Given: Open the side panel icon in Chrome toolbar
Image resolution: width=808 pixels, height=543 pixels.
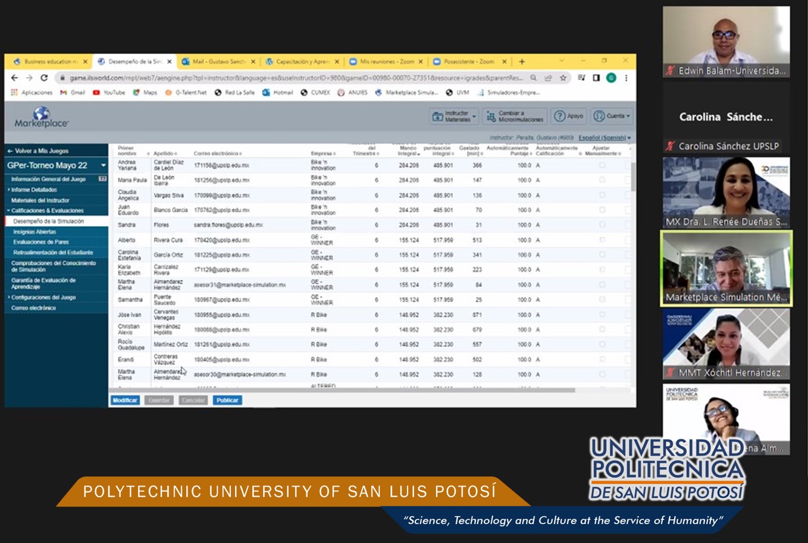Looking at the screenshot, I should 596,78.
